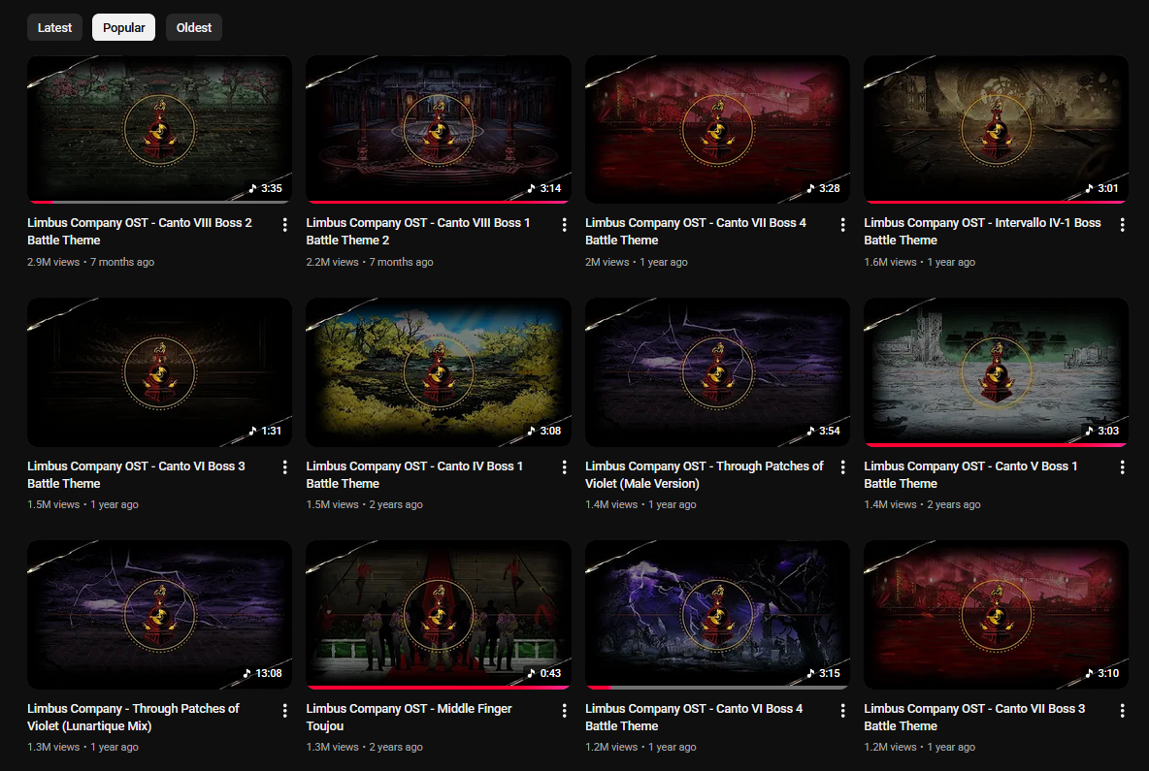
Task: Open more options for Through Patches of Violet (Lunartique Mix)
Action: pos(285,710)
